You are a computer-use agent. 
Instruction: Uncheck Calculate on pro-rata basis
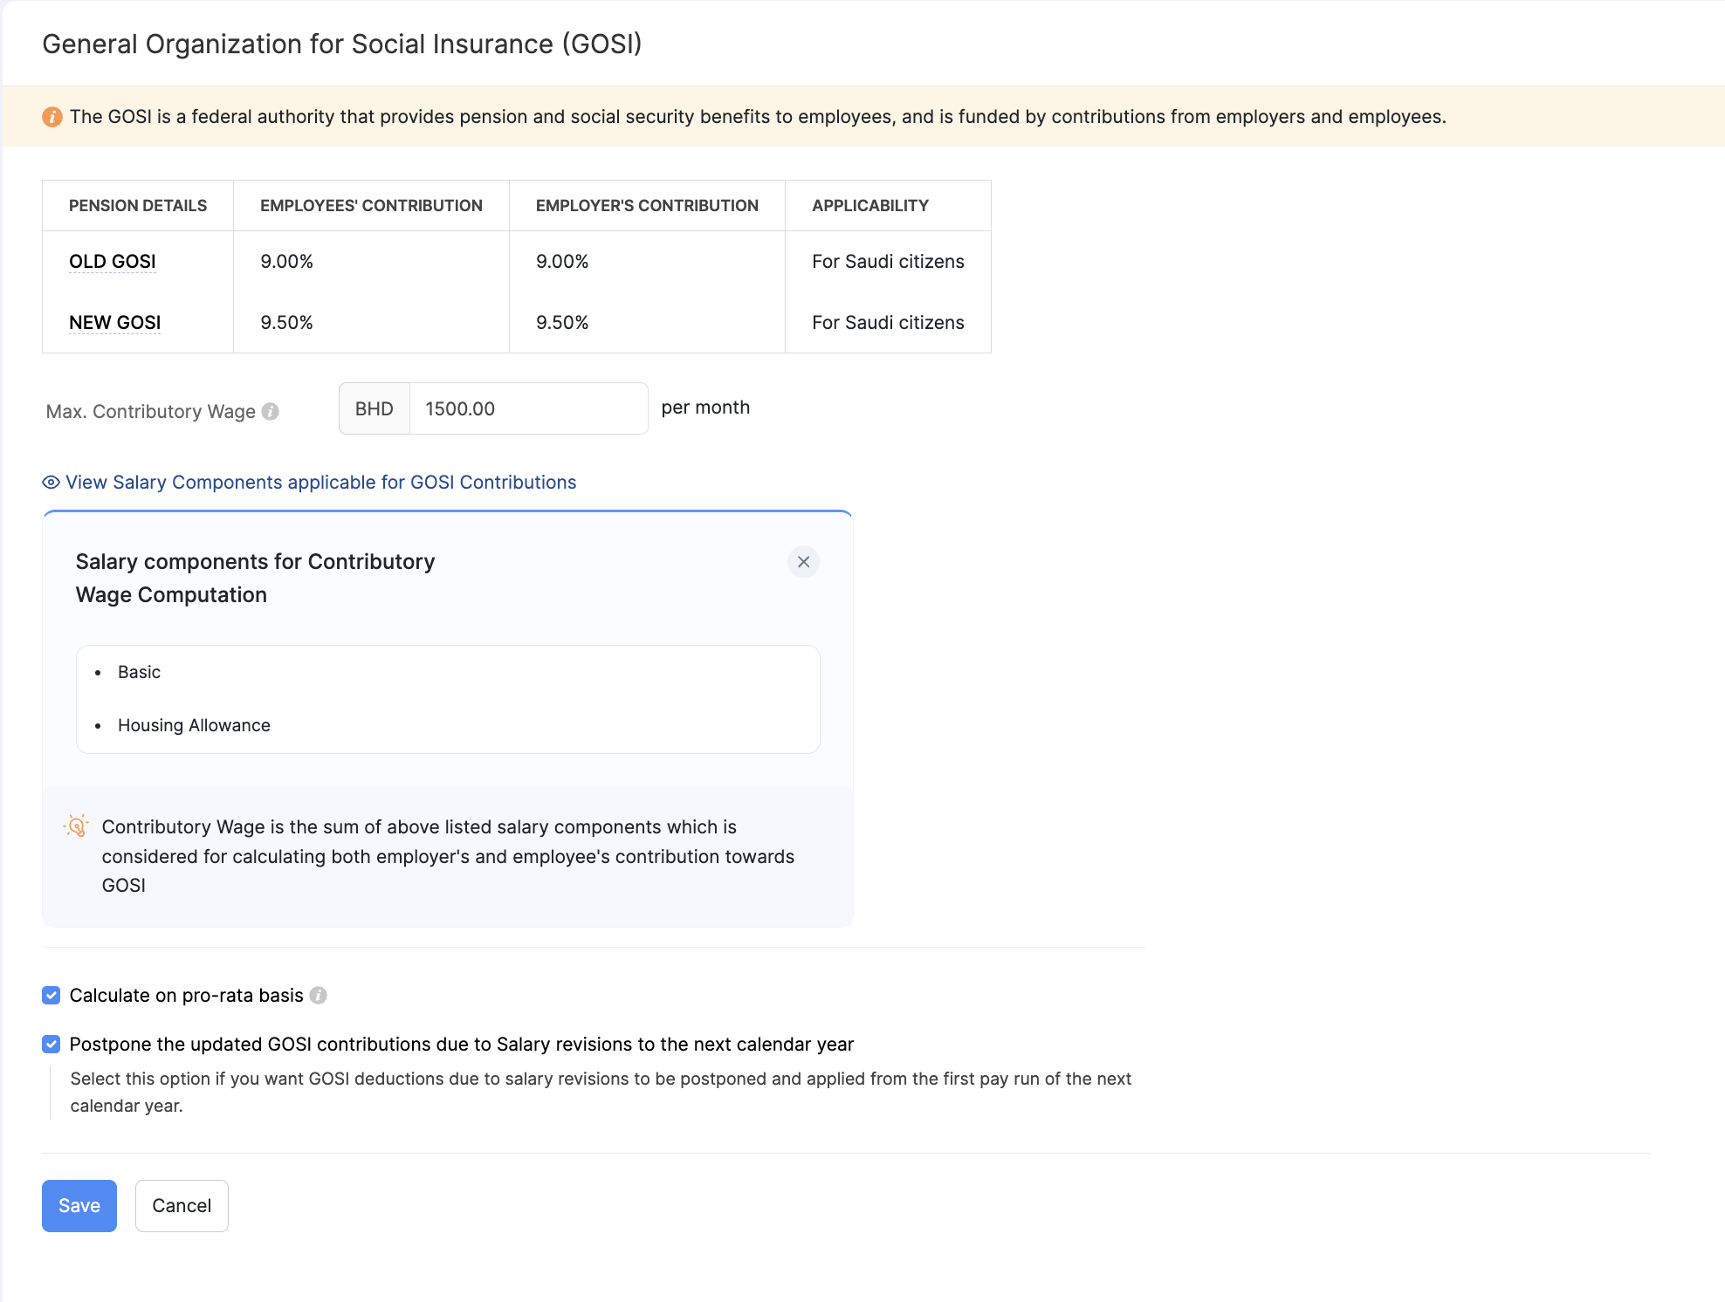point(52,996)
